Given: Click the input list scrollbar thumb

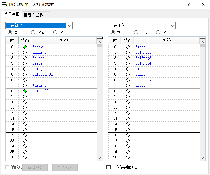Looking at the screenshot, I should pos(203,45).
